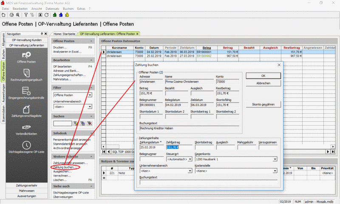This screenshot has width=340, height=204.
Task: Click the yellow puzzle piece icon
Action: coord(67,15)
